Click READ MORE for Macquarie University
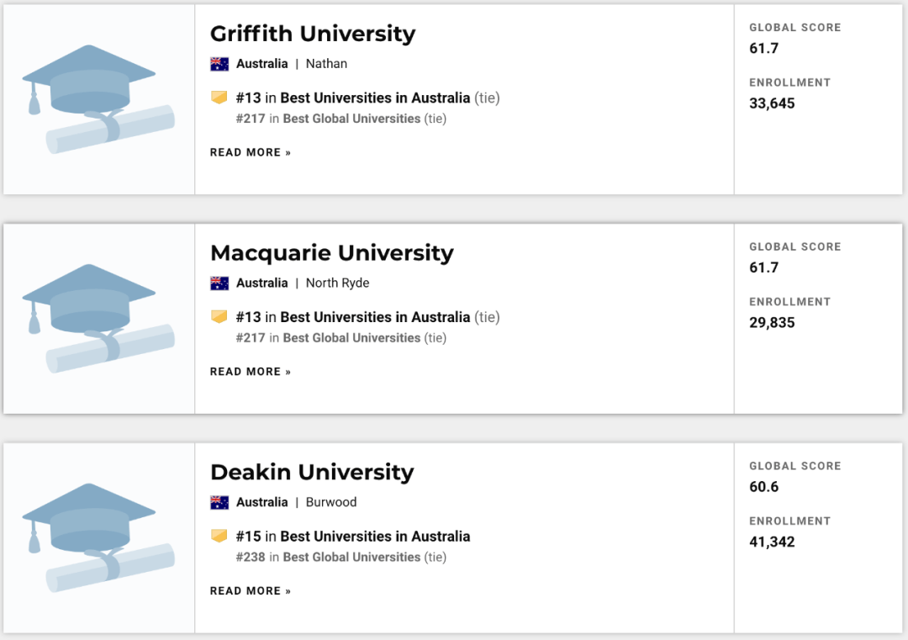The image size is (908, 640). click(251, 372)
